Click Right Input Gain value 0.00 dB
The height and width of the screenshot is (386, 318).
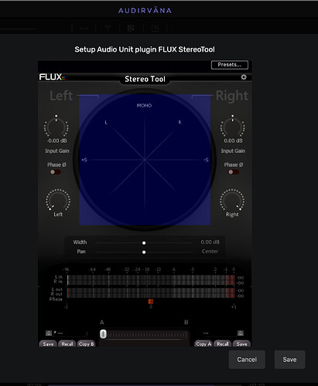pyautogui.click(x=233, y=141)
